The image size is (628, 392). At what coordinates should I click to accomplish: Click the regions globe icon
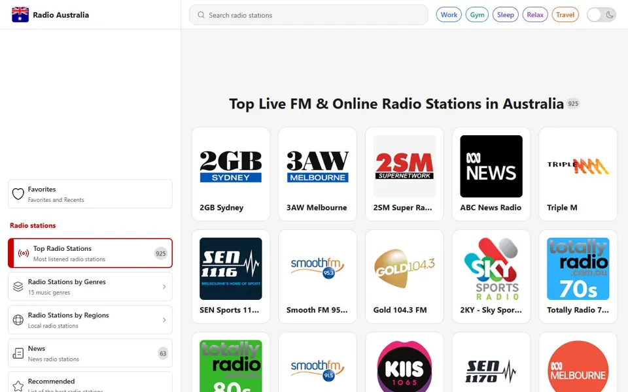pos(18,320)
